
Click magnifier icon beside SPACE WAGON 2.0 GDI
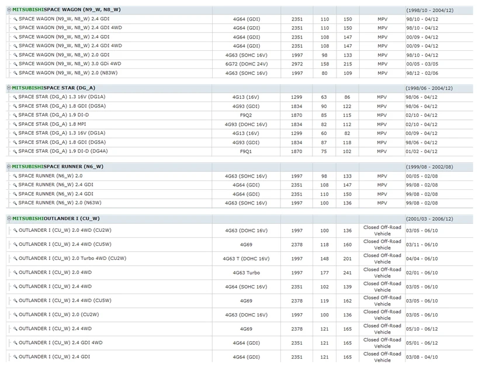click(15, 55)
